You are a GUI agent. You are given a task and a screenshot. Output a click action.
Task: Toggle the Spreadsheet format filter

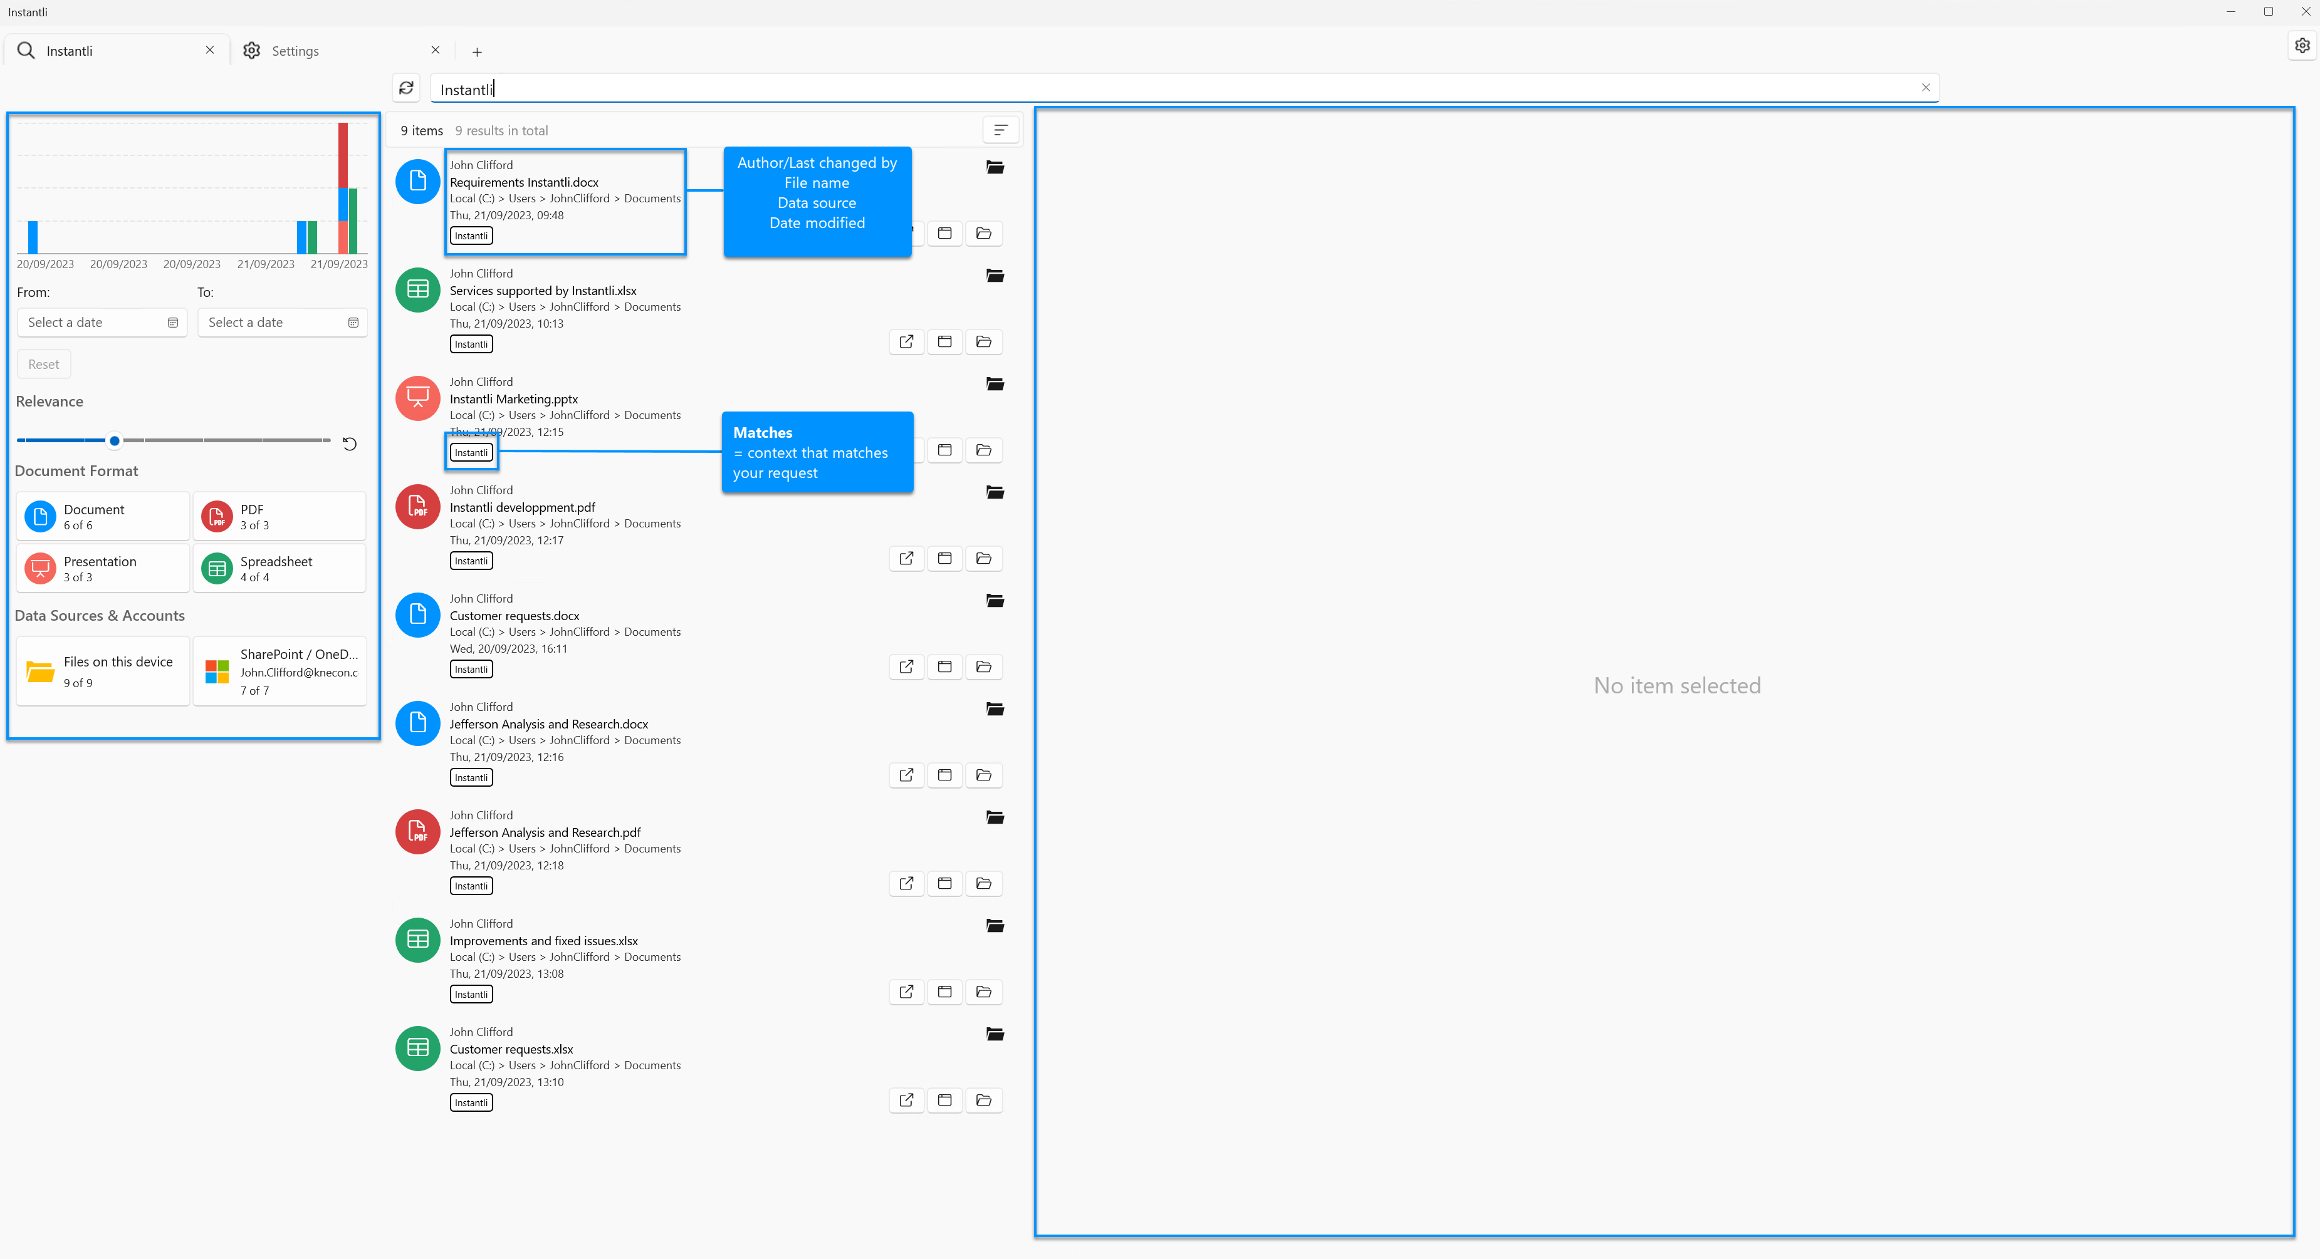[x=280, y=569]
